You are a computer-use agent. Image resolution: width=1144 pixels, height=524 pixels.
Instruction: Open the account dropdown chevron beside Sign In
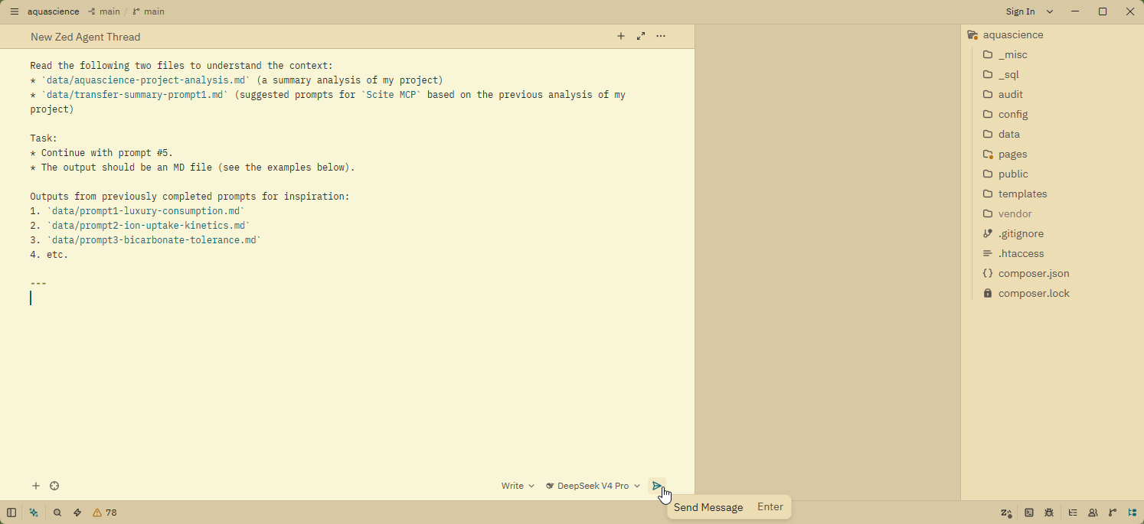tap(1050, 11)
